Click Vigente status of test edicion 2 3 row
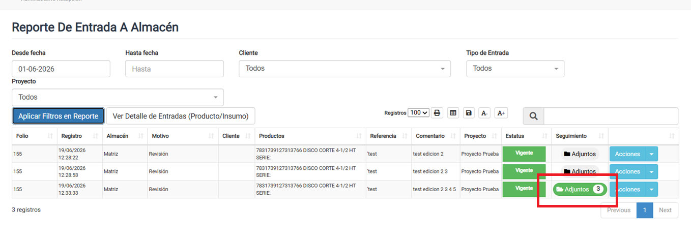The image size is (691, 239). (x=524, y=171)
